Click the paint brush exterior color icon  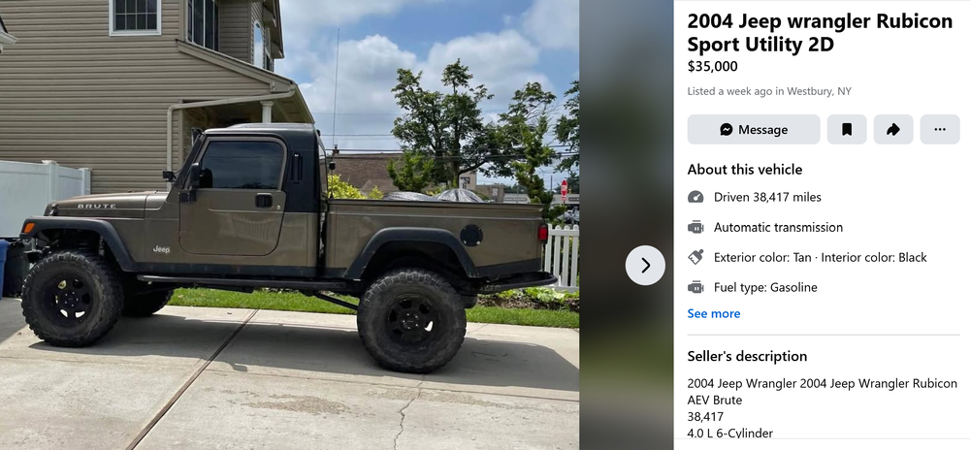pyautogui.click(x=695, y=257)
